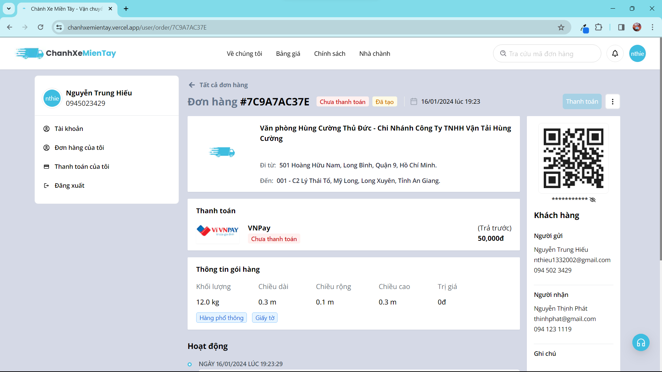Image resolution: width=662 pixels, height=372 pixels.
Task: View site information icon in address bar
Action: coord(59,28)
